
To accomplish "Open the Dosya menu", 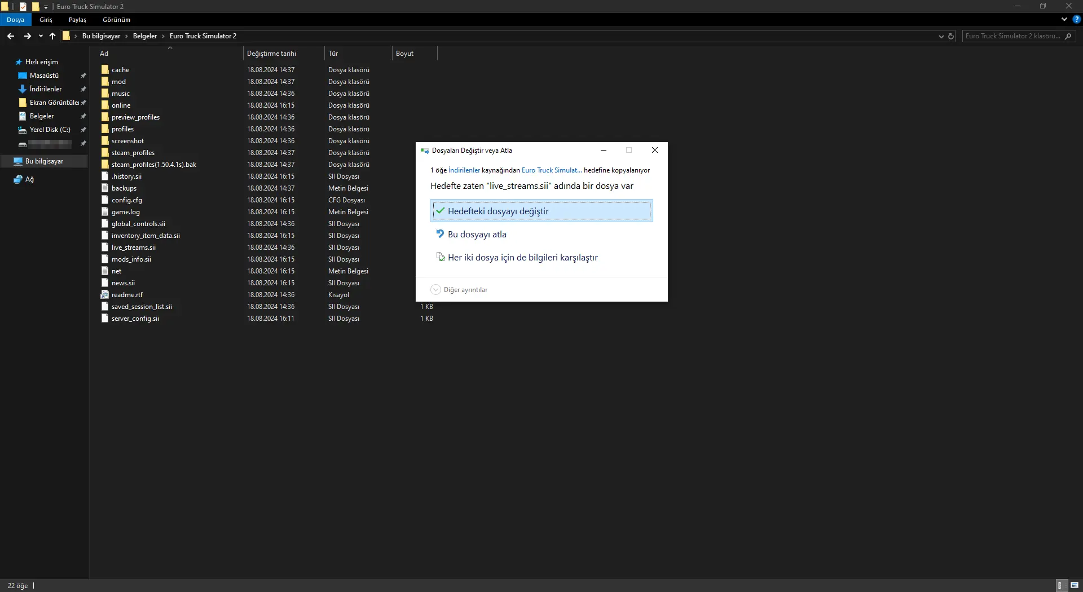I will [x=16, y=20].
